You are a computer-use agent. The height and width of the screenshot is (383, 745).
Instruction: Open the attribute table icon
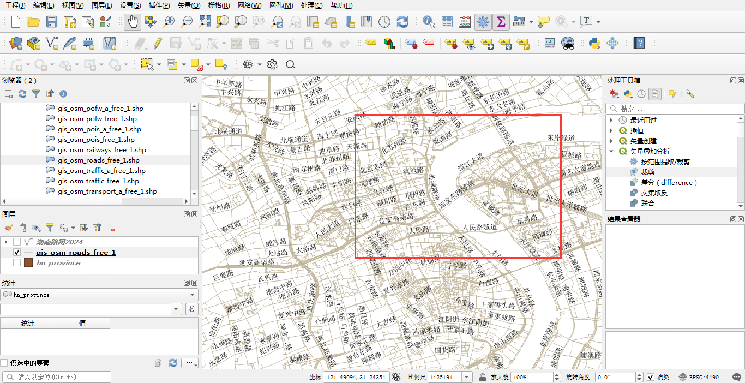(x=447, y=22)
